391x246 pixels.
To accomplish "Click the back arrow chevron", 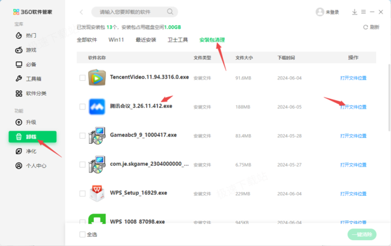I will tap(81, 12).
